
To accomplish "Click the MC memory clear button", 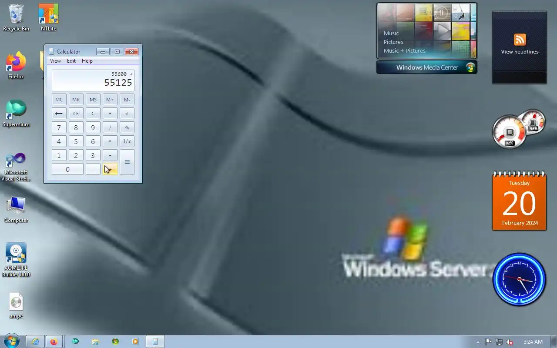I will (x=59, y=100).
